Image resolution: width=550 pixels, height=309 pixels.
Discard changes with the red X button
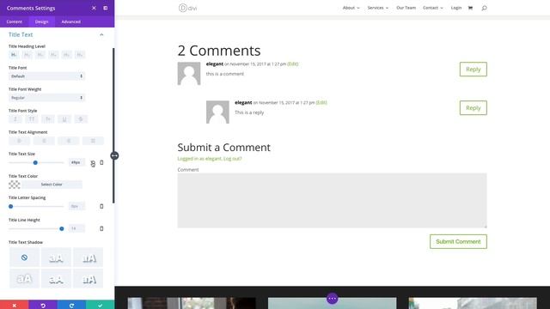click(x=15, y=305)
